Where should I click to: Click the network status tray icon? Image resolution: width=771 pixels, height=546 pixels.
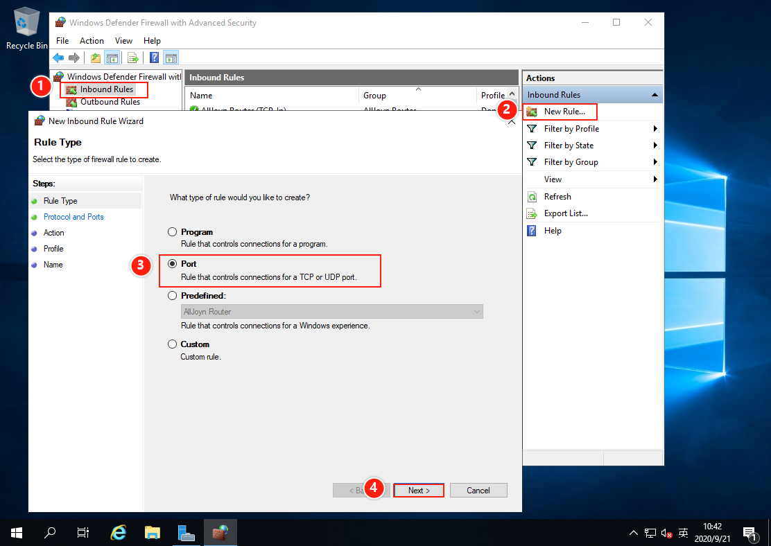pos(650,533)
